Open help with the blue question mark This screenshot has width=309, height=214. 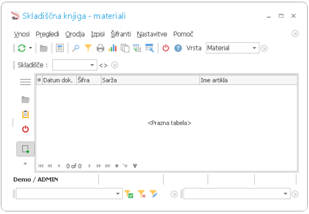178,48
